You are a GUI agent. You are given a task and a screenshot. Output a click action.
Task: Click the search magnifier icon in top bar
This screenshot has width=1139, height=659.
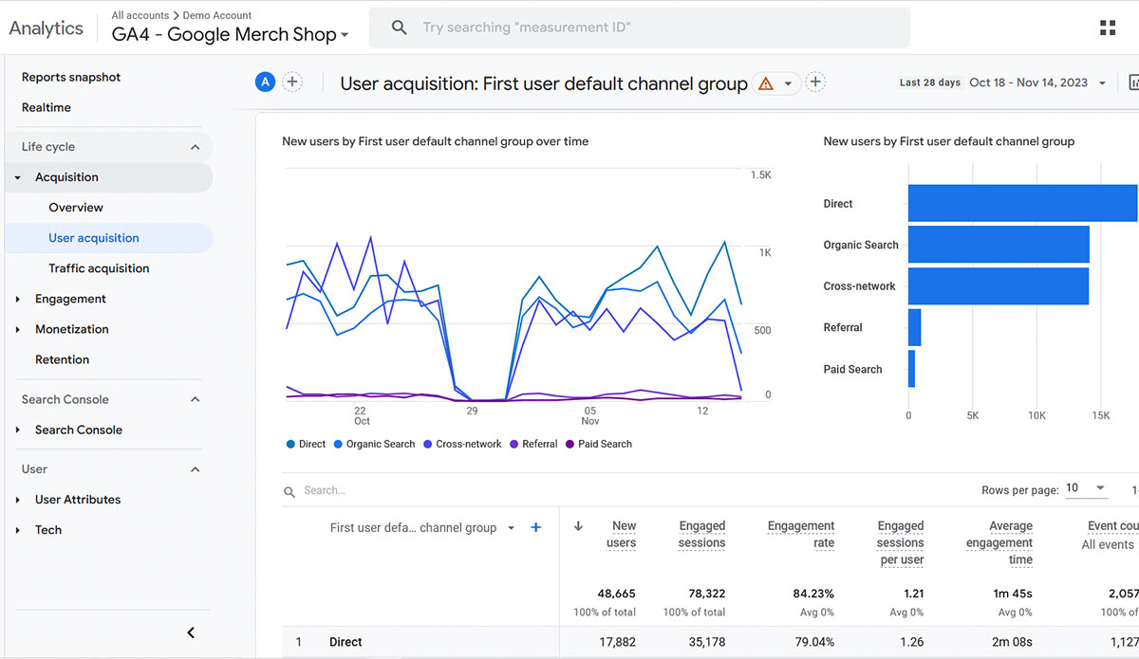click(400, 27)
